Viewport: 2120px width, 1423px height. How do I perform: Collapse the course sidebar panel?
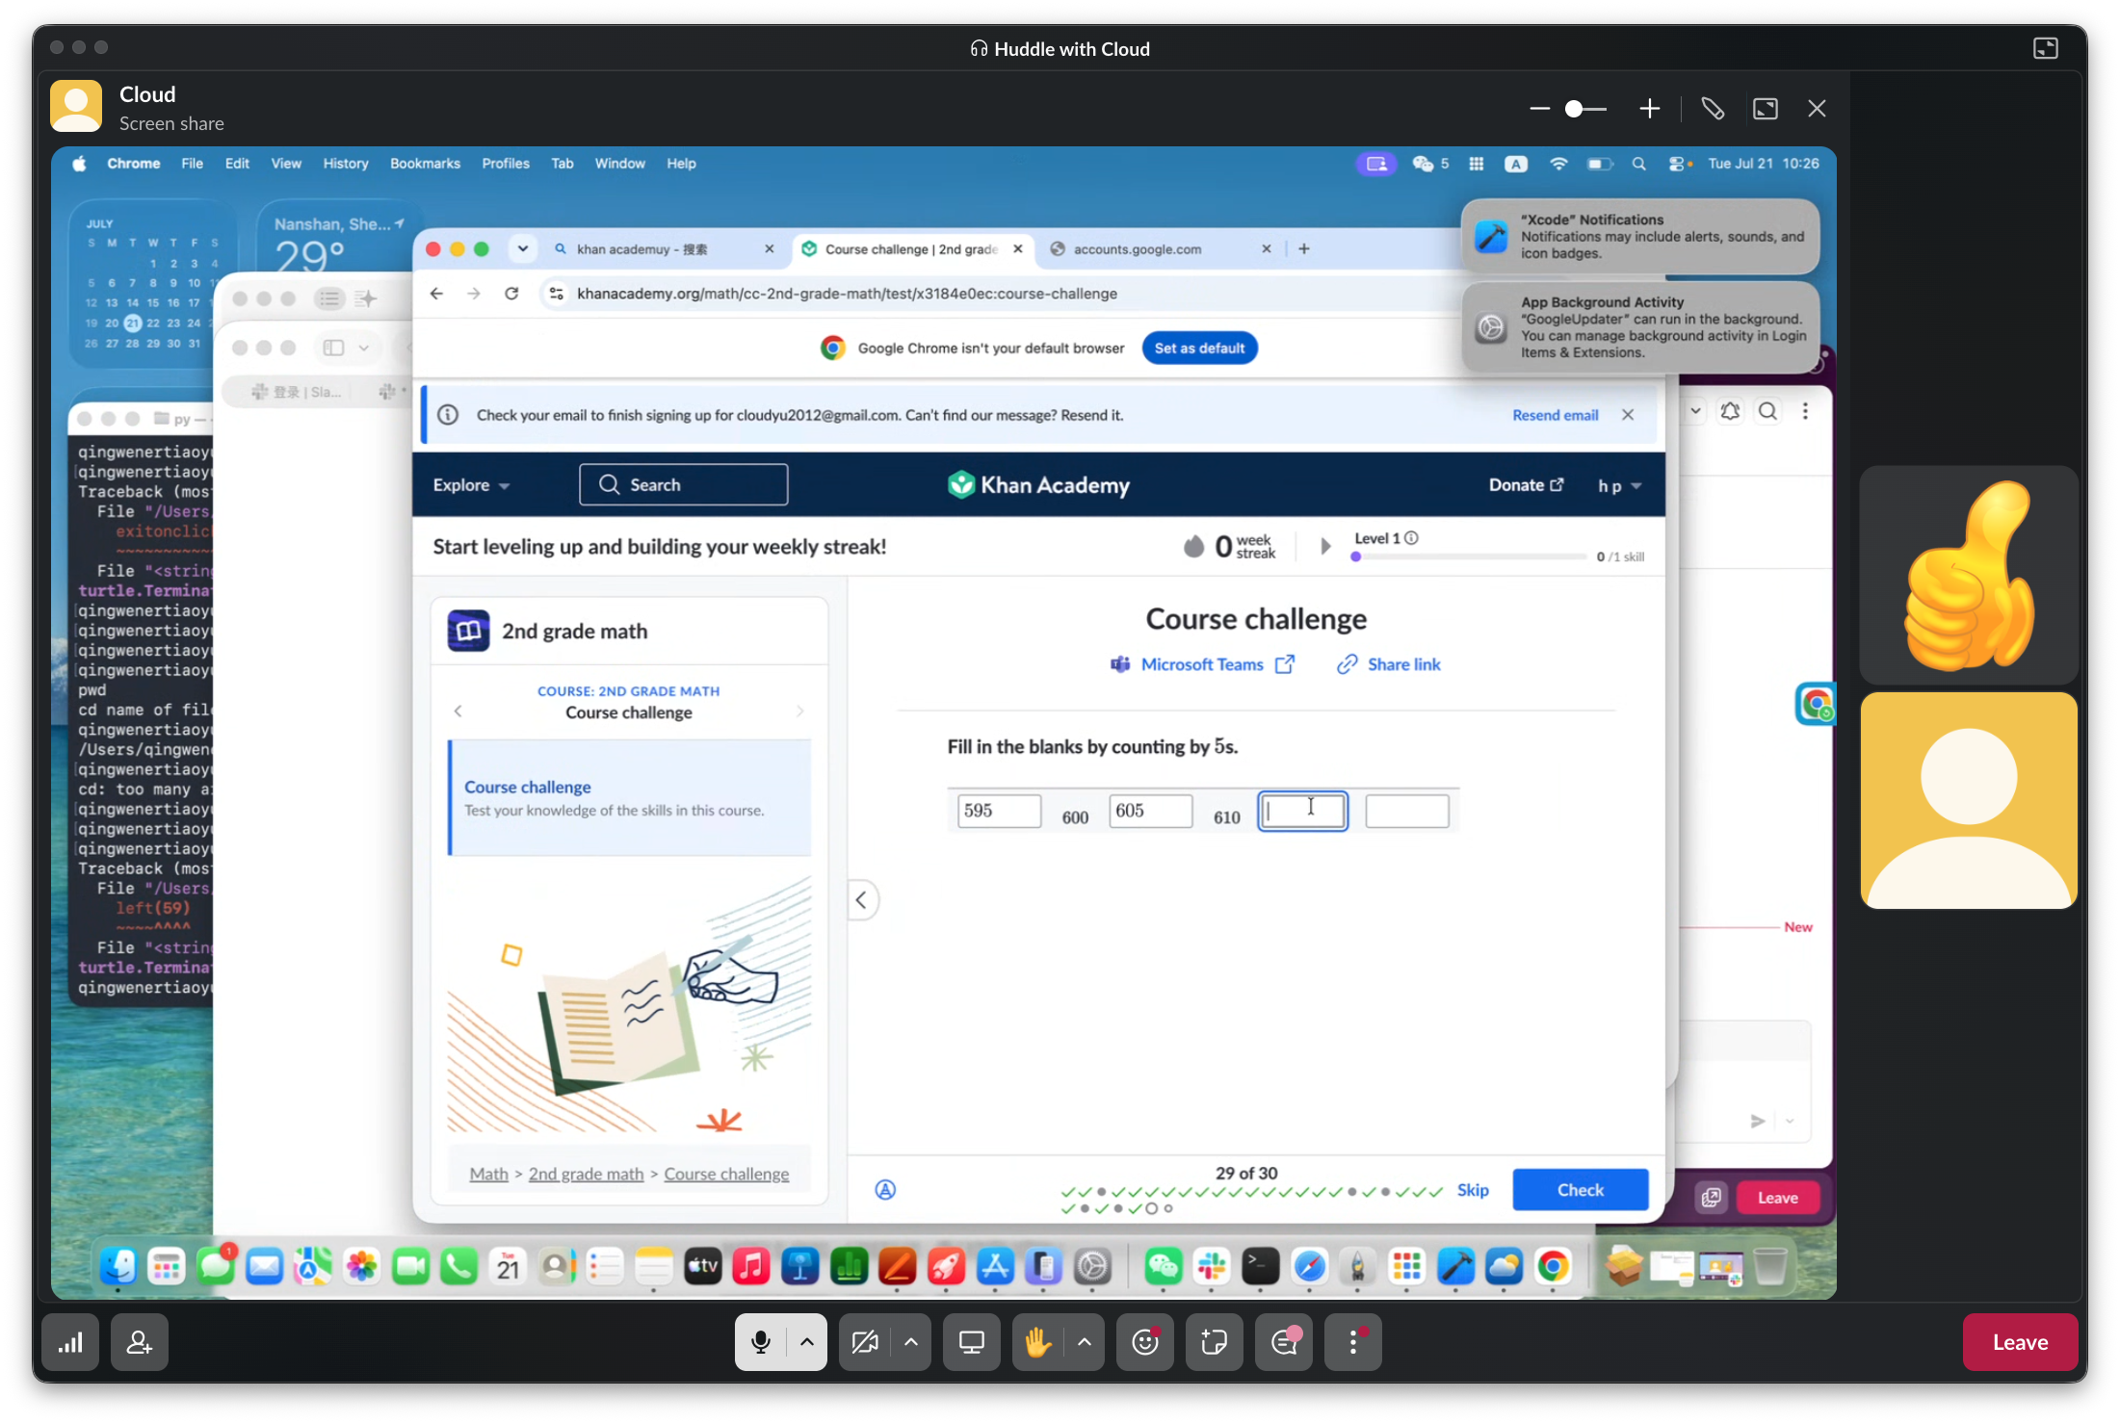(x=862, y=900)
